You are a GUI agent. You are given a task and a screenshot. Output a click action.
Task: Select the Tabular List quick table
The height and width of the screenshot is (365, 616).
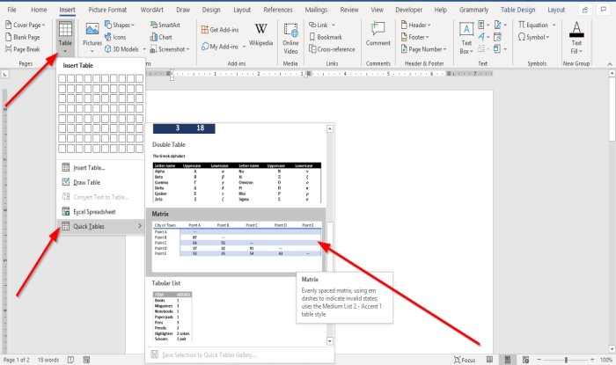[236, 310]
